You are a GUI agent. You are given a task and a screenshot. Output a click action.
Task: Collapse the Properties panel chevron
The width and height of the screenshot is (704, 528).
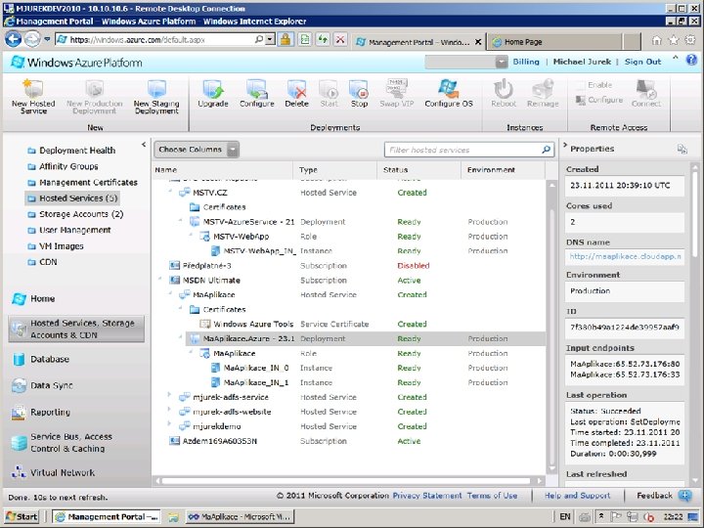point(565,145)
